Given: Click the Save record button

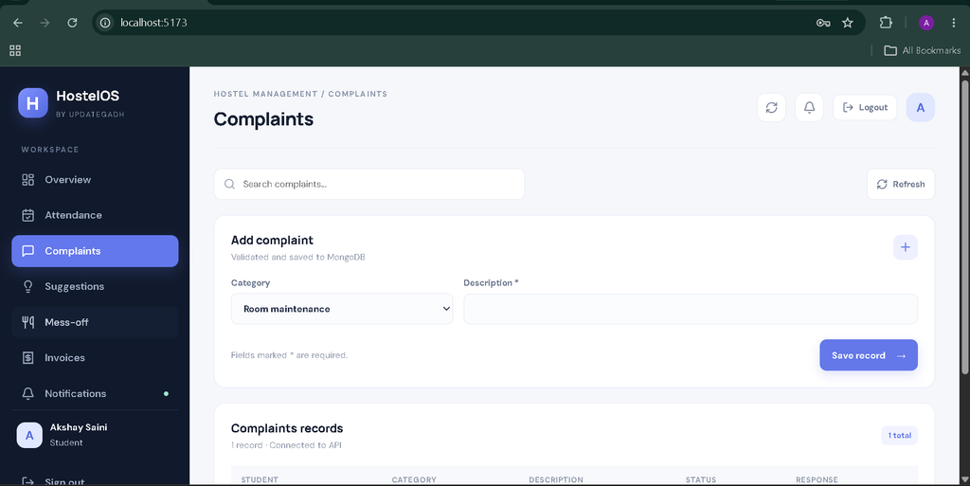Looking at the screenshot, I should (x=869, y=355).
